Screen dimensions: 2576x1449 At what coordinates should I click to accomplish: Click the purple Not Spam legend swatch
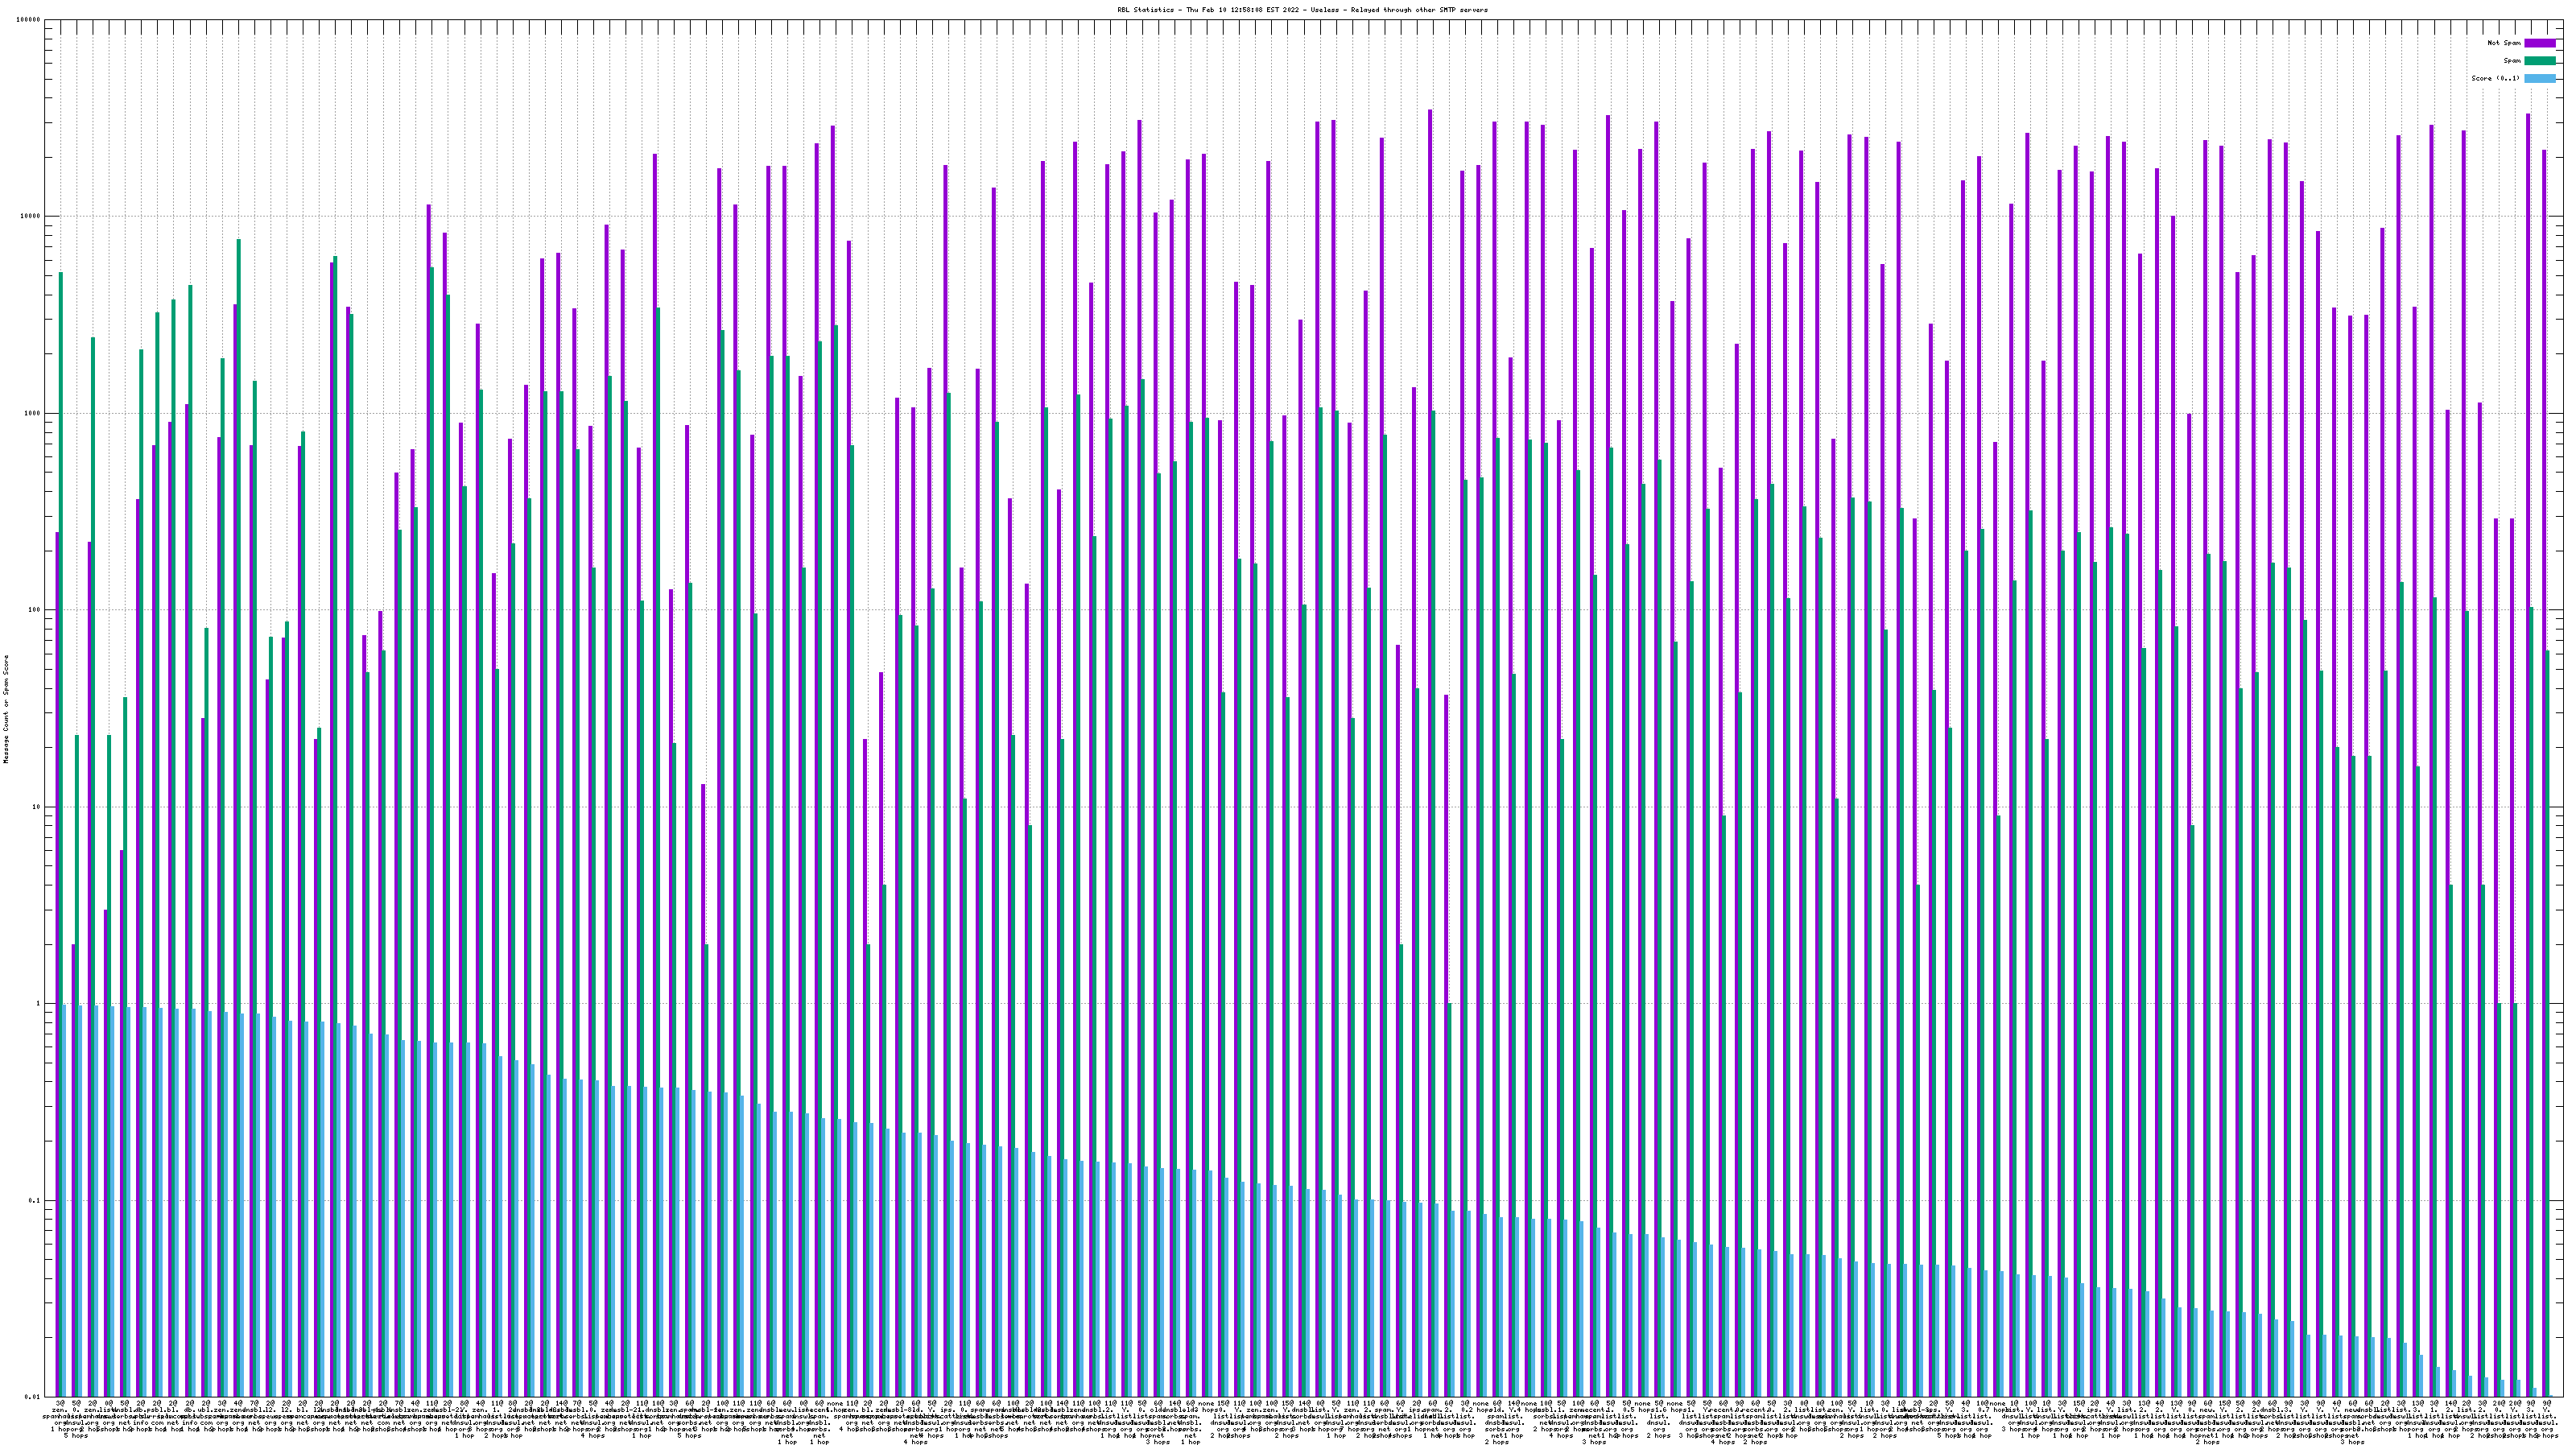pos(2539,43)
